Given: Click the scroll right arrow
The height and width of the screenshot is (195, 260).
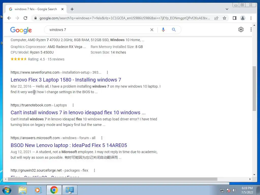Looking at the screenshot, I should pos(250,179).
